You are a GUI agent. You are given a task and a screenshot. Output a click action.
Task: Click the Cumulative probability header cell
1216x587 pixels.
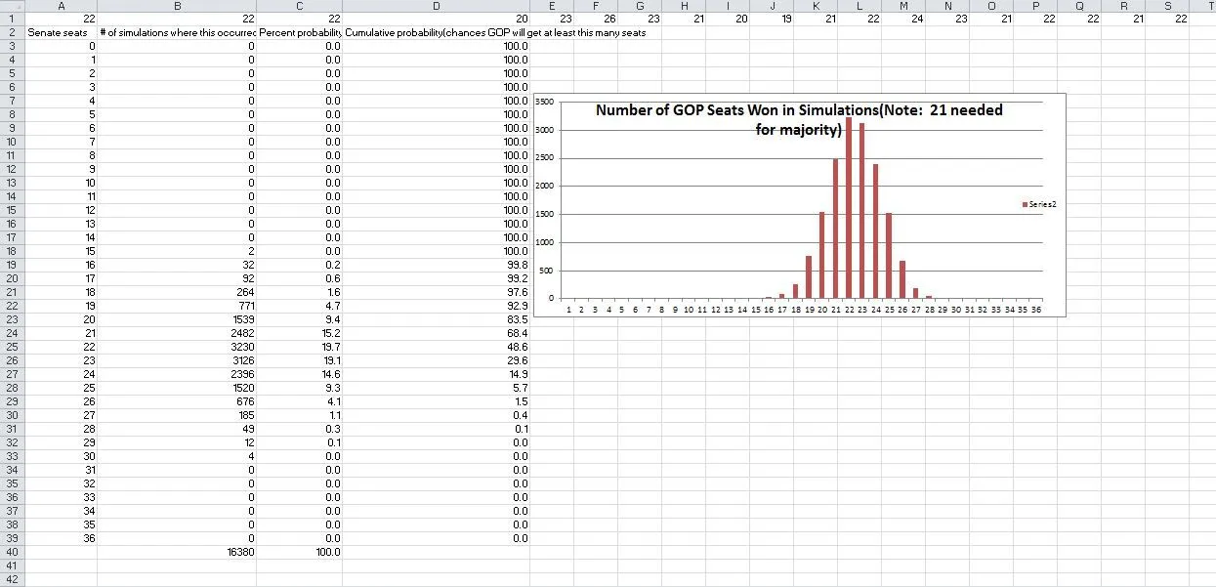pos(436,32)
